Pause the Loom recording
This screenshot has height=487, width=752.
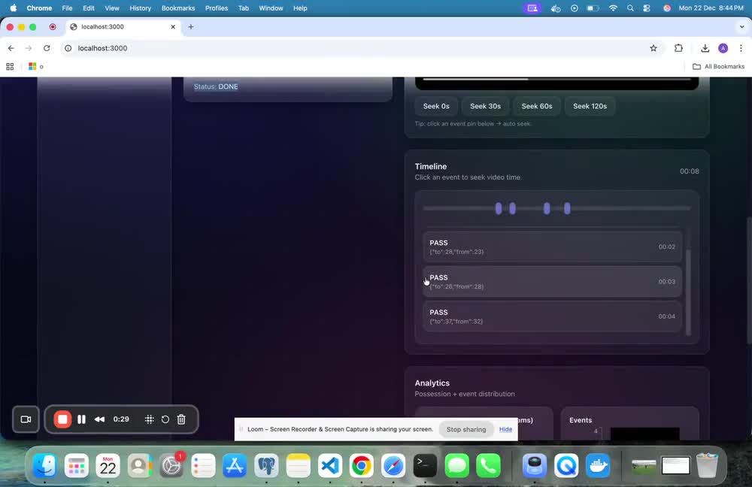coord(81,419)
